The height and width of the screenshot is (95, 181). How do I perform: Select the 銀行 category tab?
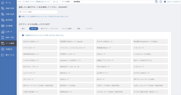(x=23, y=28)
